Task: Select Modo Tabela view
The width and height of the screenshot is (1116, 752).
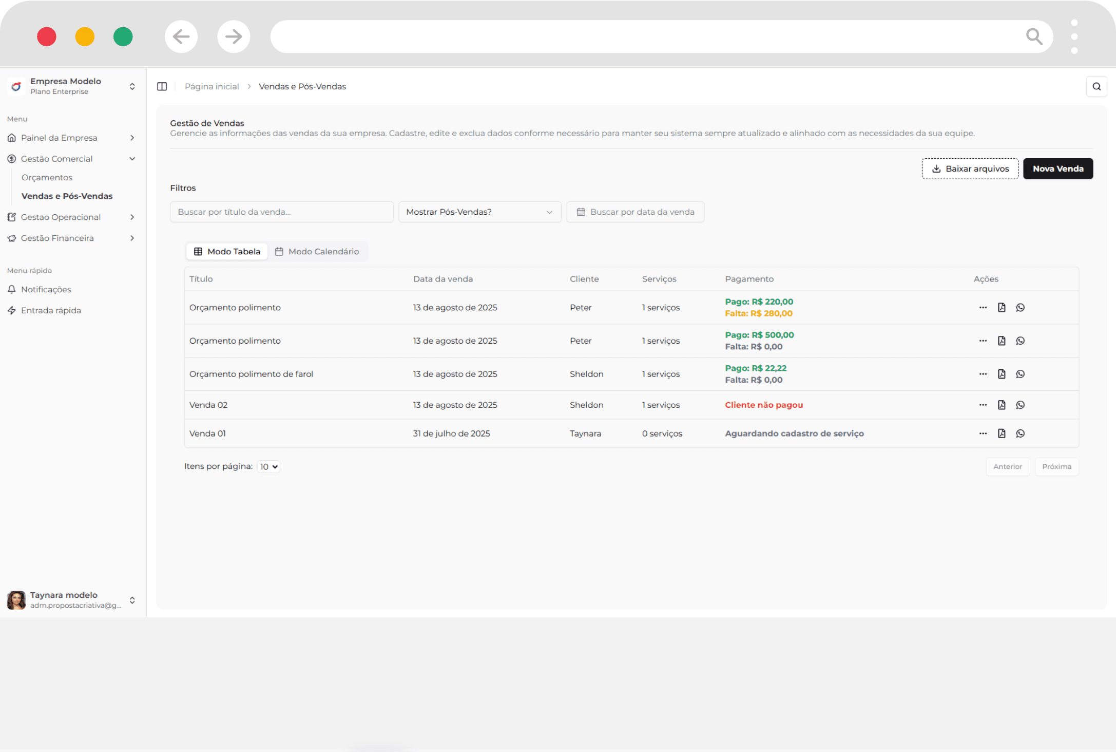Action: tap(227, 251)
